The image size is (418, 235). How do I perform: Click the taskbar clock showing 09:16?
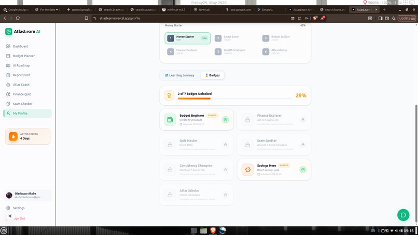coord(409,231)
